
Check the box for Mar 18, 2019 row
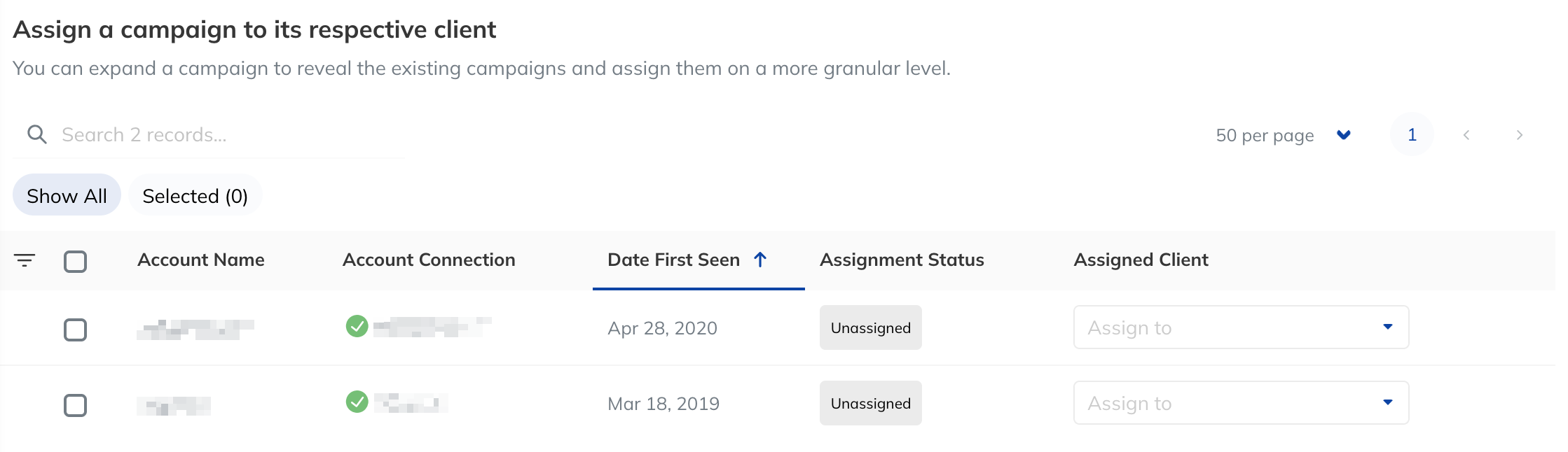(75, 405)
